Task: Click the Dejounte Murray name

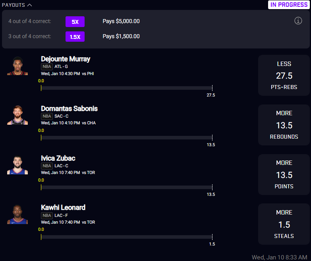Action: click(66, 59)
